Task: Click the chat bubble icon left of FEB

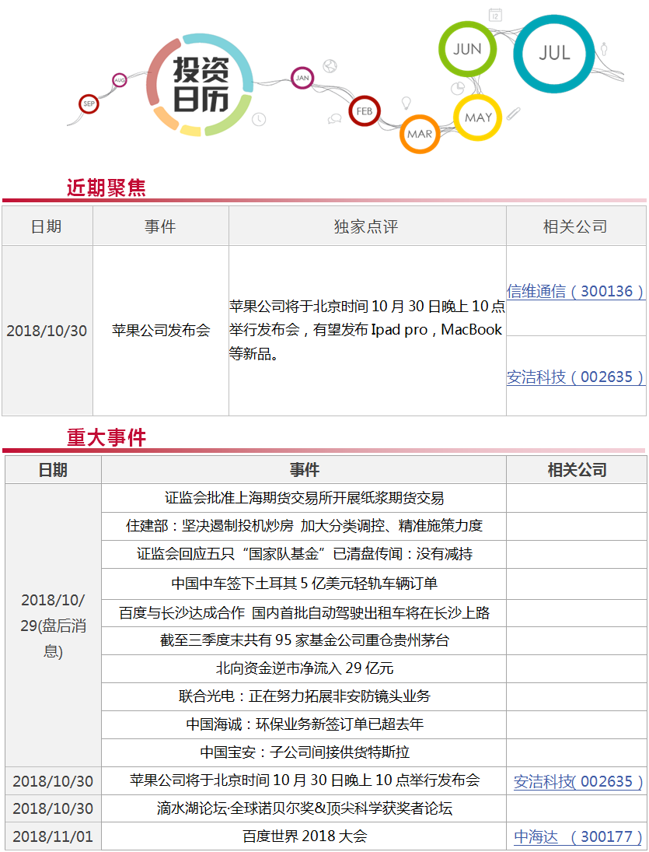Action: [334, 119]
